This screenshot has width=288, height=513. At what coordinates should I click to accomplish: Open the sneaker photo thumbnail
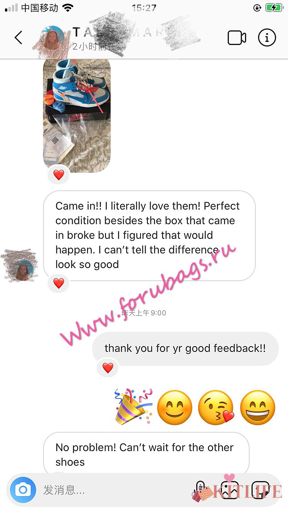coord(77,115)
